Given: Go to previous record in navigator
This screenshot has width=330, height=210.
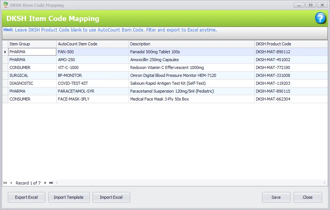Looking at the screenshot, I should [x=11, y=183].
